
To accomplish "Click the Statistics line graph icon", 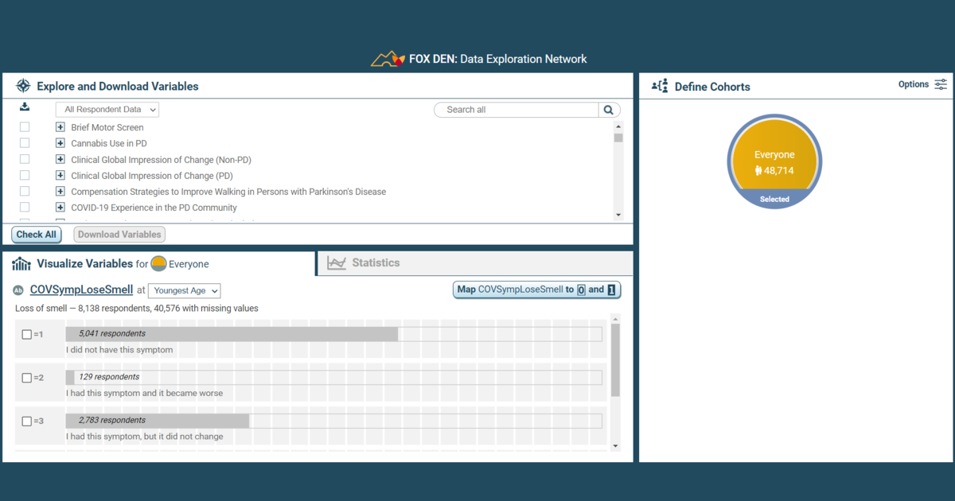I will pos(337,262).
